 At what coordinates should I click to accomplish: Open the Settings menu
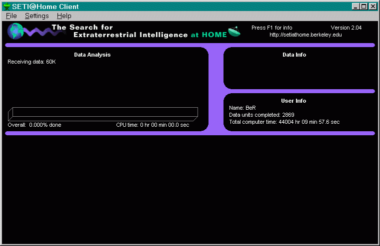point(37,16)
